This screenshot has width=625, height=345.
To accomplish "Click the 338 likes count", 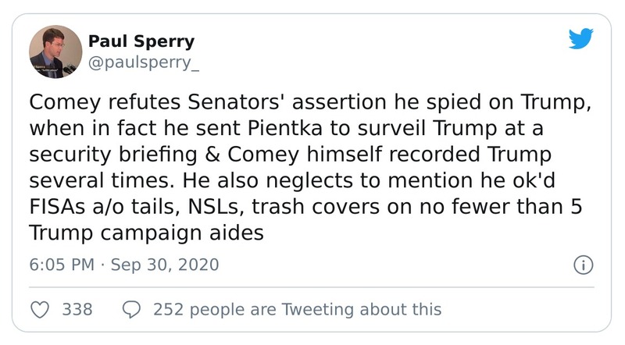I will click(x=77, y=310).
